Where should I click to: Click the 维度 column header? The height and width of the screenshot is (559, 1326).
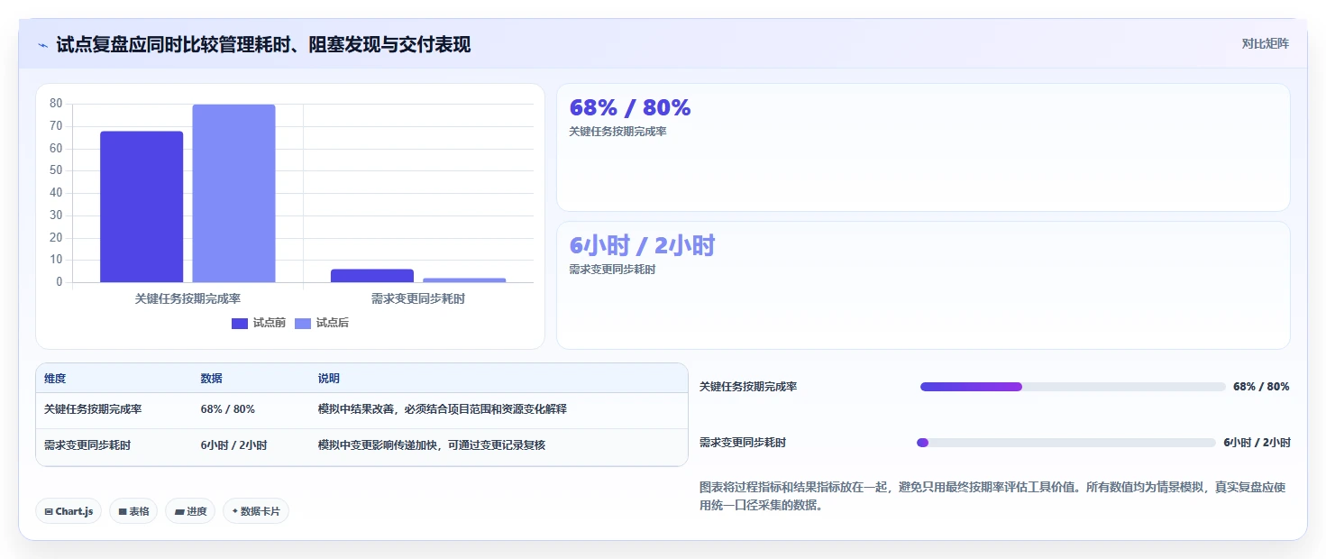click(x=55, y=379)
